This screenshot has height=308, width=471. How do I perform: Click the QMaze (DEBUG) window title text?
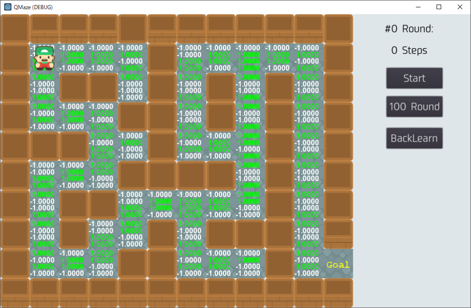pyautogui.click(x=33, y=7)
